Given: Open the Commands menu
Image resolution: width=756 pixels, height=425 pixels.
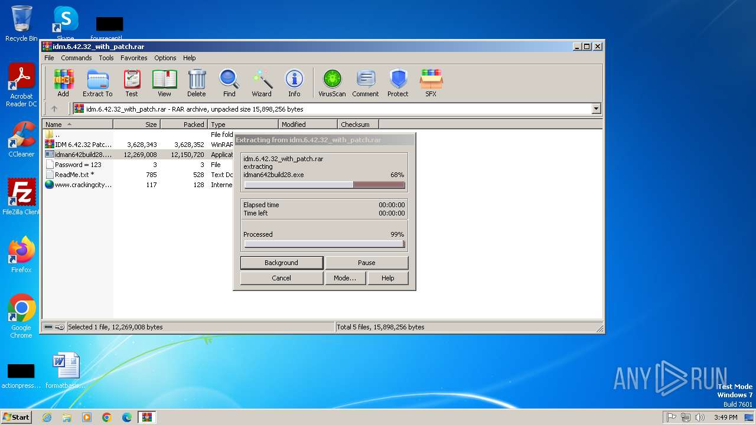Looking at the screenshot, I should [x=76, y=58].
